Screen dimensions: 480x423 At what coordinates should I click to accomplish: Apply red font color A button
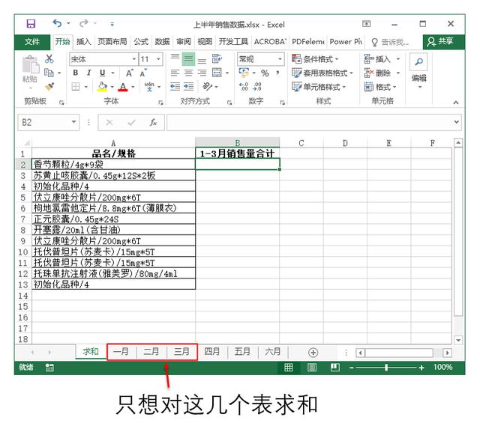pyautogui.click(x=123, y=87)
